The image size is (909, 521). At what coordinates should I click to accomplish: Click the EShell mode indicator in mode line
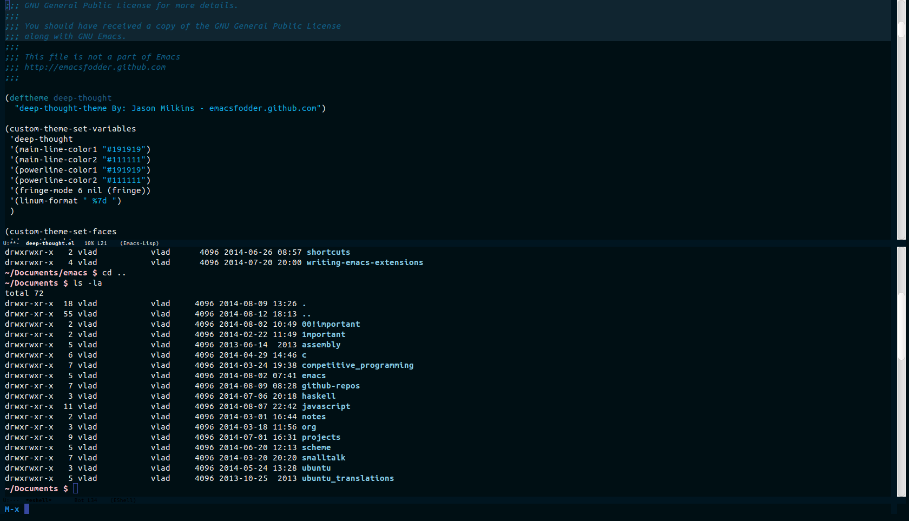pyautogui.click(x=123, y=500)
